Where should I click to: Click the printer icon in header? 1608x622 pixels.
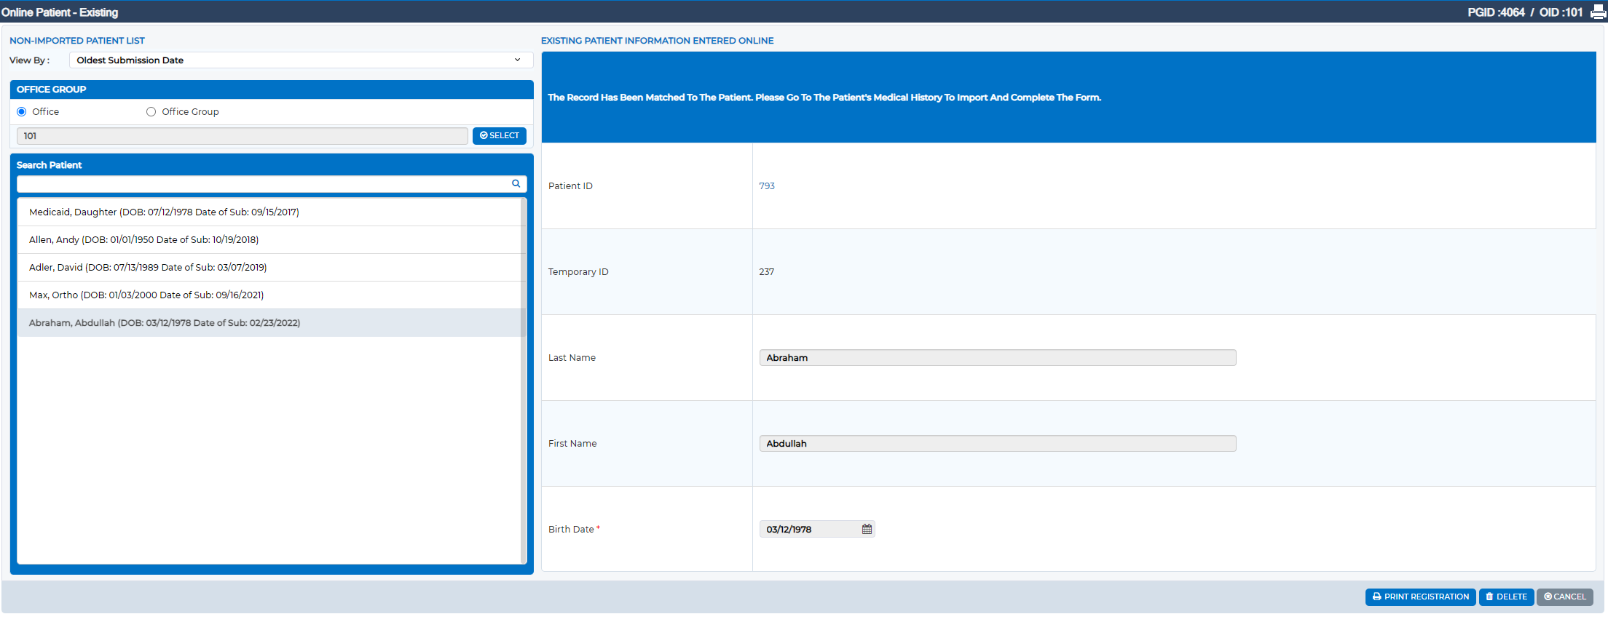click(1598, 12)
